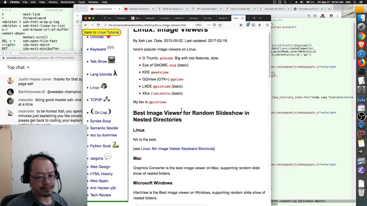Show sidebars using the sidebar icon

(x=253, y=25)
